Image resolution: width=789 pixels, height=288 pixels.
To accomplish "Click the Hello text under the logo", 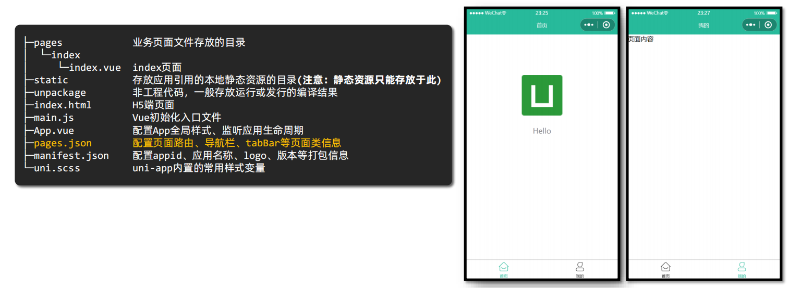I will [542, 131].
